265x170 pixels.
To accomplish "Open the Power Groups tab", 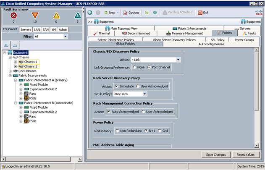I will tap(244, 40).
